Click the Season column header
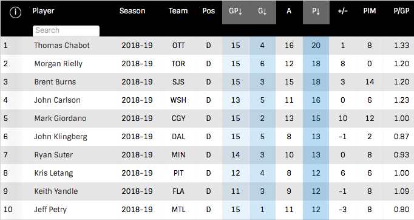 point(132,11)
